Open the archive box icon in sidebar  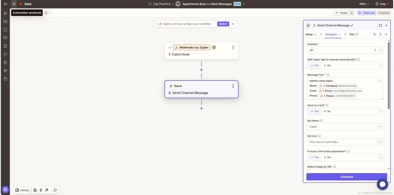(x=5, y=79)
